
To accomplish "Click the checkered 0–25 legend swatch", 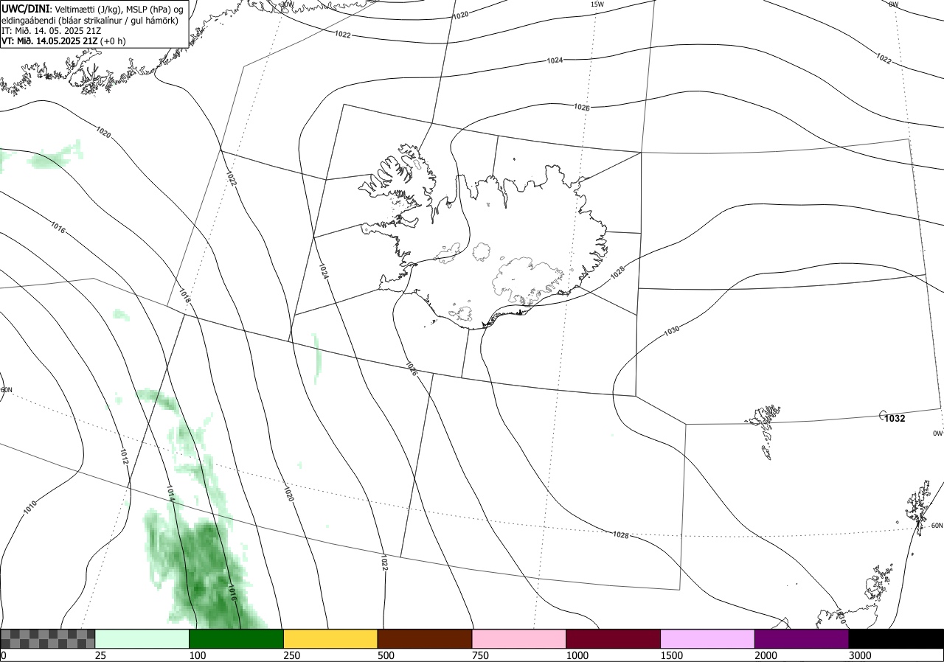I will click(x=48, y=638).
